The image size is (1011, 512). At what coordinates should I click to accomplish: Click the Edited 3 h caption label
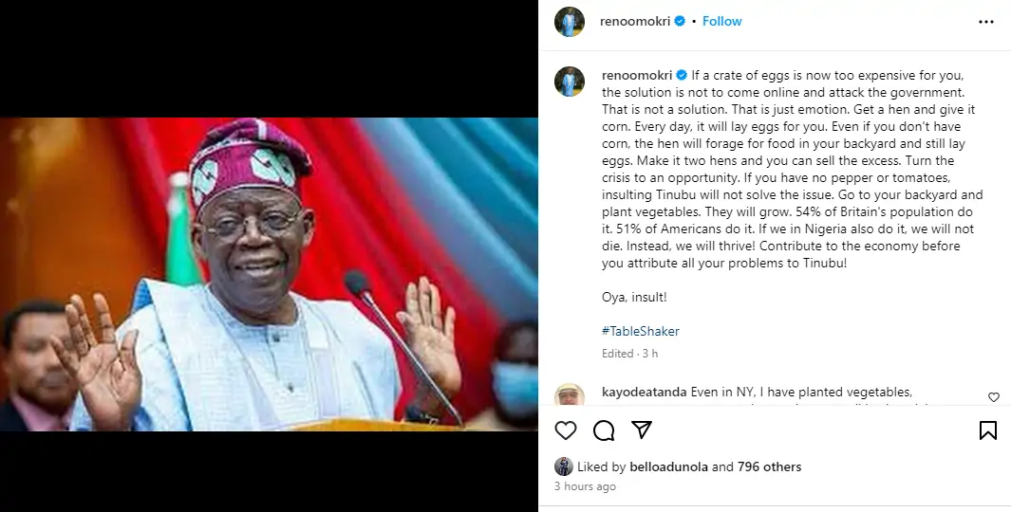pyautogui.click(x=629, y=354)
